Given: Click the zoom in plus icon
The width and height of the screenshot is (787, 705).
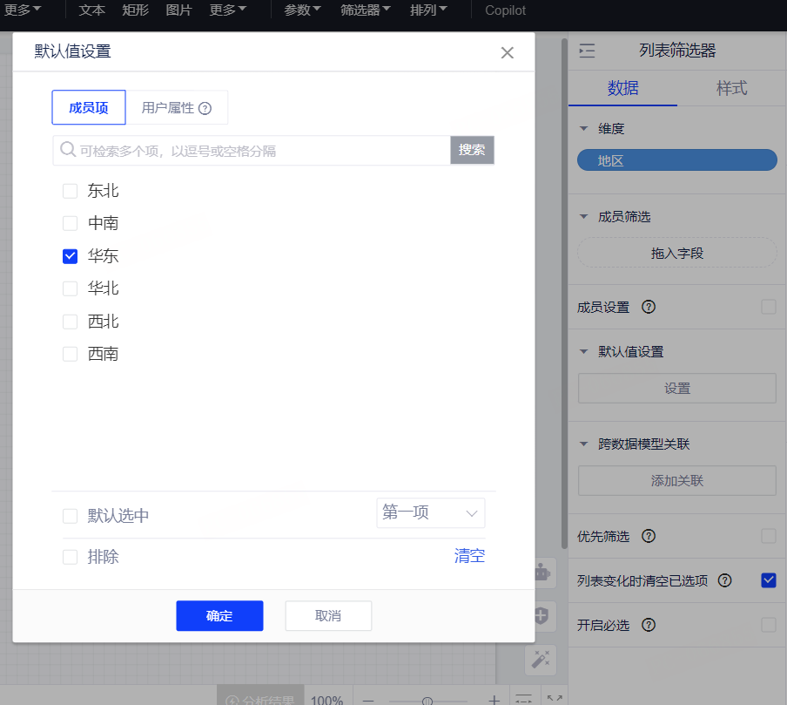Looking at the screenshot, I should (494, 700).
